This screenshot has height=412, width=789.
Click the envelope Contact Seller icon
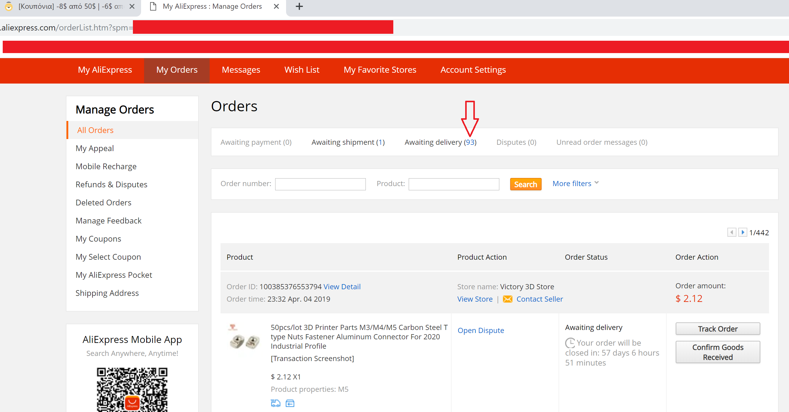(507, 299)
